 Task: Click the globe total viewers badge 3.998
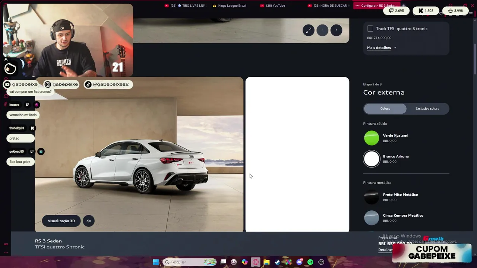(x=455, y=11)
